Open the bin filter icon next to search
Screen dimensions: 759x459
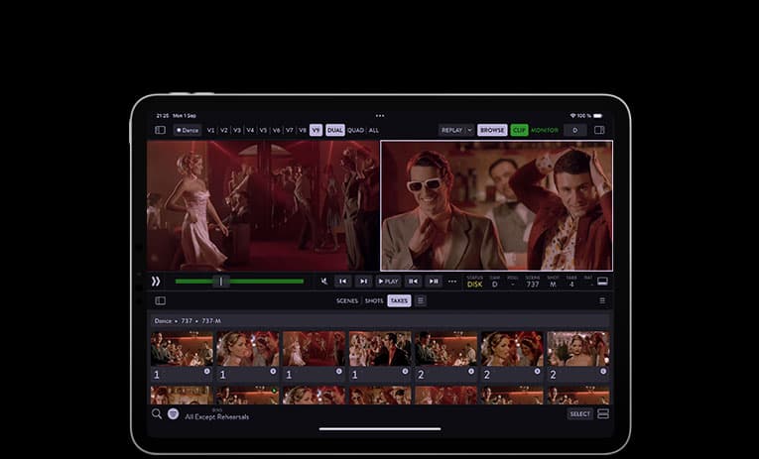point(173,413)
